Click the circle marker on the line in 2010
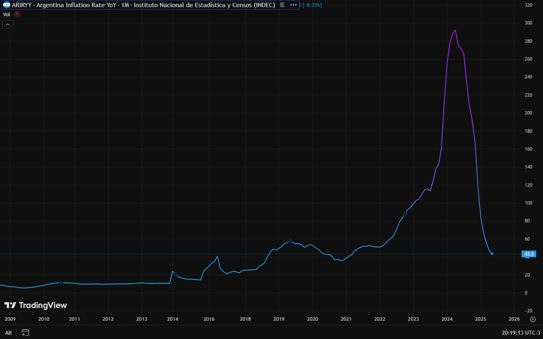 tap(61, 283)
